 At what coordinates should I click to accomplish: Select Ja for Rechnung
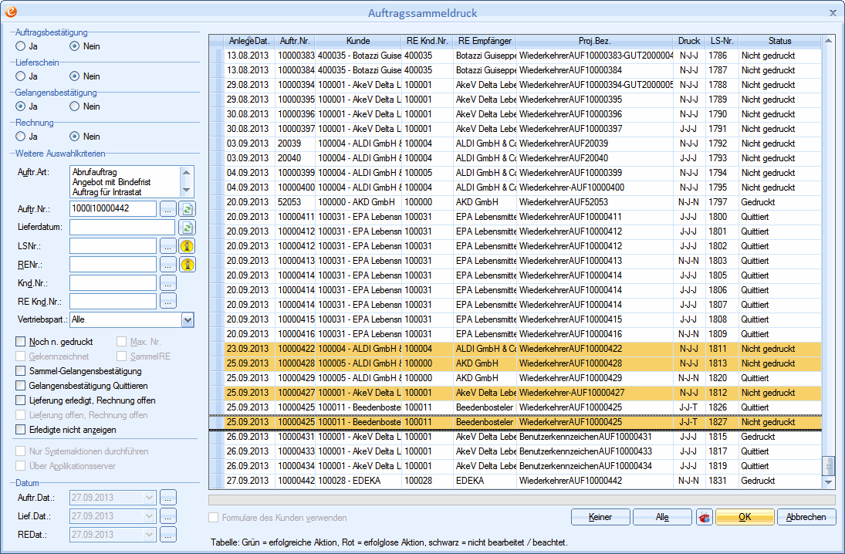click(x=21, y=137)
